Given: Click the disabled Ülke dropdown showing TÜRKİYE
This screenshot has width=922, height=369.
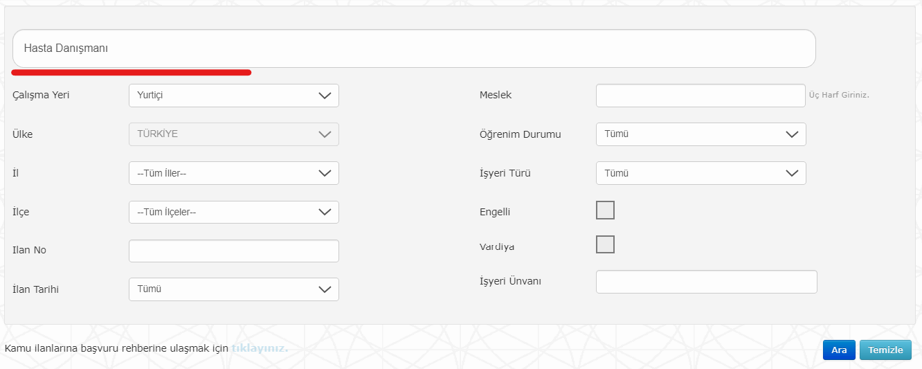Looking at the screenshot, I should coord(234,134).
